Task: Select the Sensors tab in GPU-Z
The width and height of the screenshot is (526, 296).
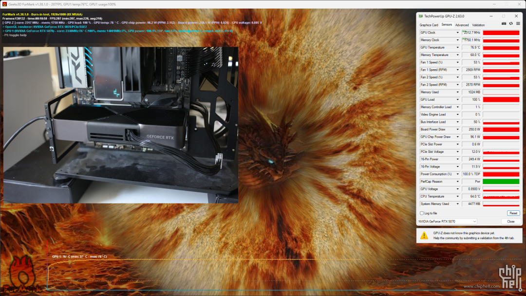Action: pyautogui.click(x=447, y=25)
